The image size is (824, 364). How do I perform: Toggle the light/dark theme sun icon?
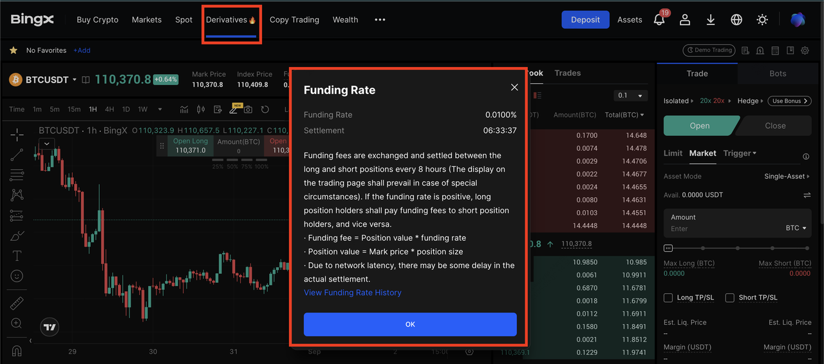(762, 19)
